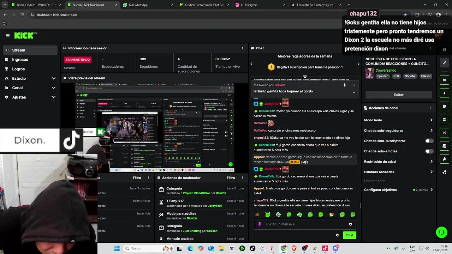Click the broadcast signal icon in right rail

445,133
